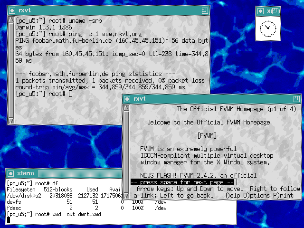The height and width of the screenshot is (228, 304).
Task: Click maximize icon on top rxvt window
Action: [x=205, y=10]
